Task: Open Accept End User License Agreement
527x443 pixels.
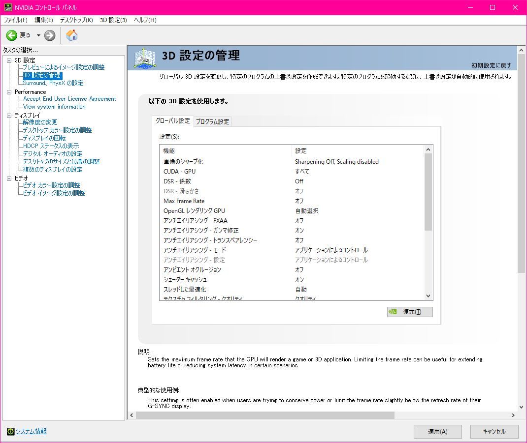Action: pos(69,99)
